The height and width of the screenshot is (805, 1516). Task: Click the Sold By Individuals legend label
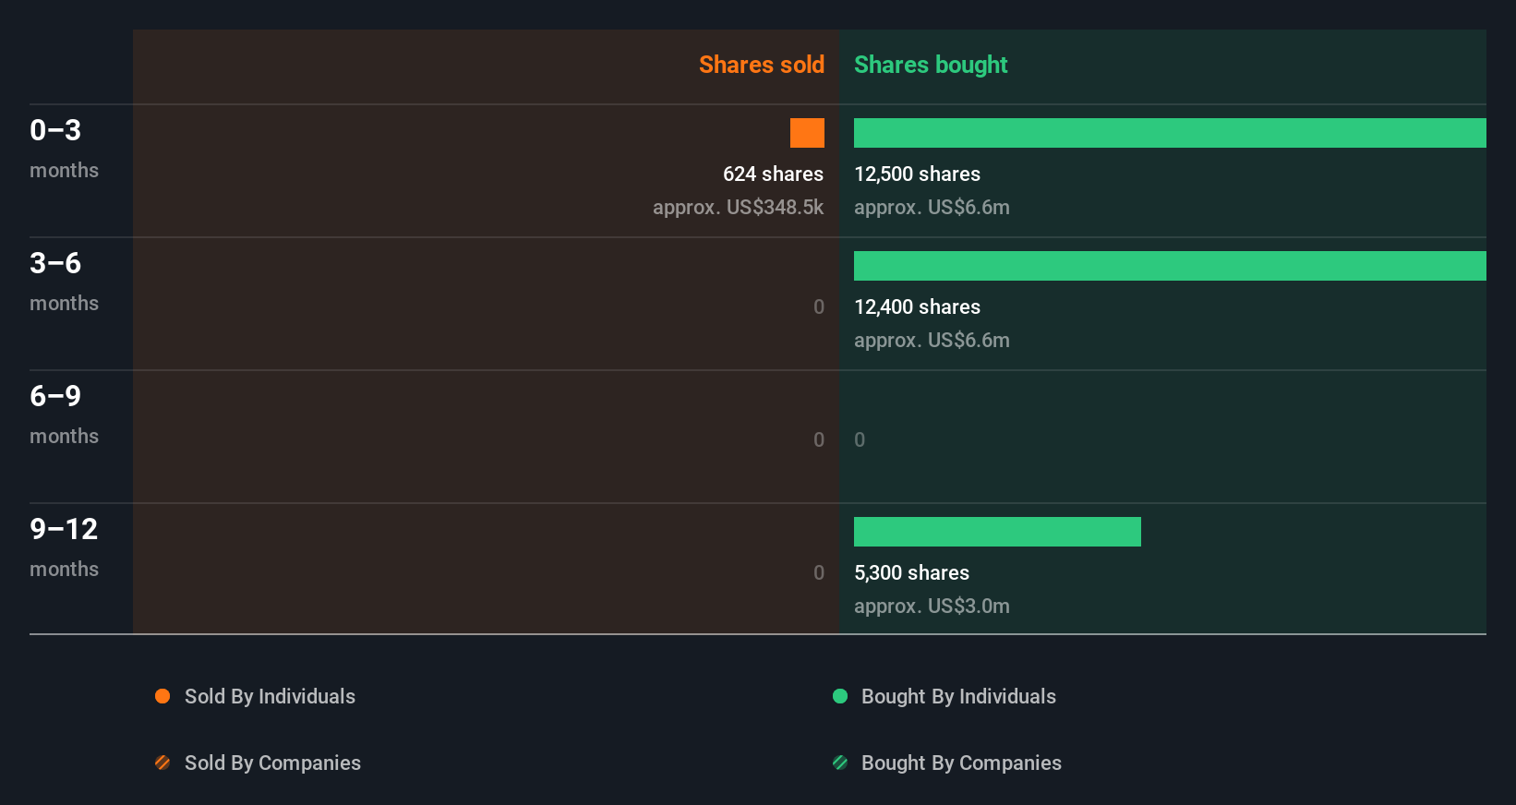[x=270, y=696]
